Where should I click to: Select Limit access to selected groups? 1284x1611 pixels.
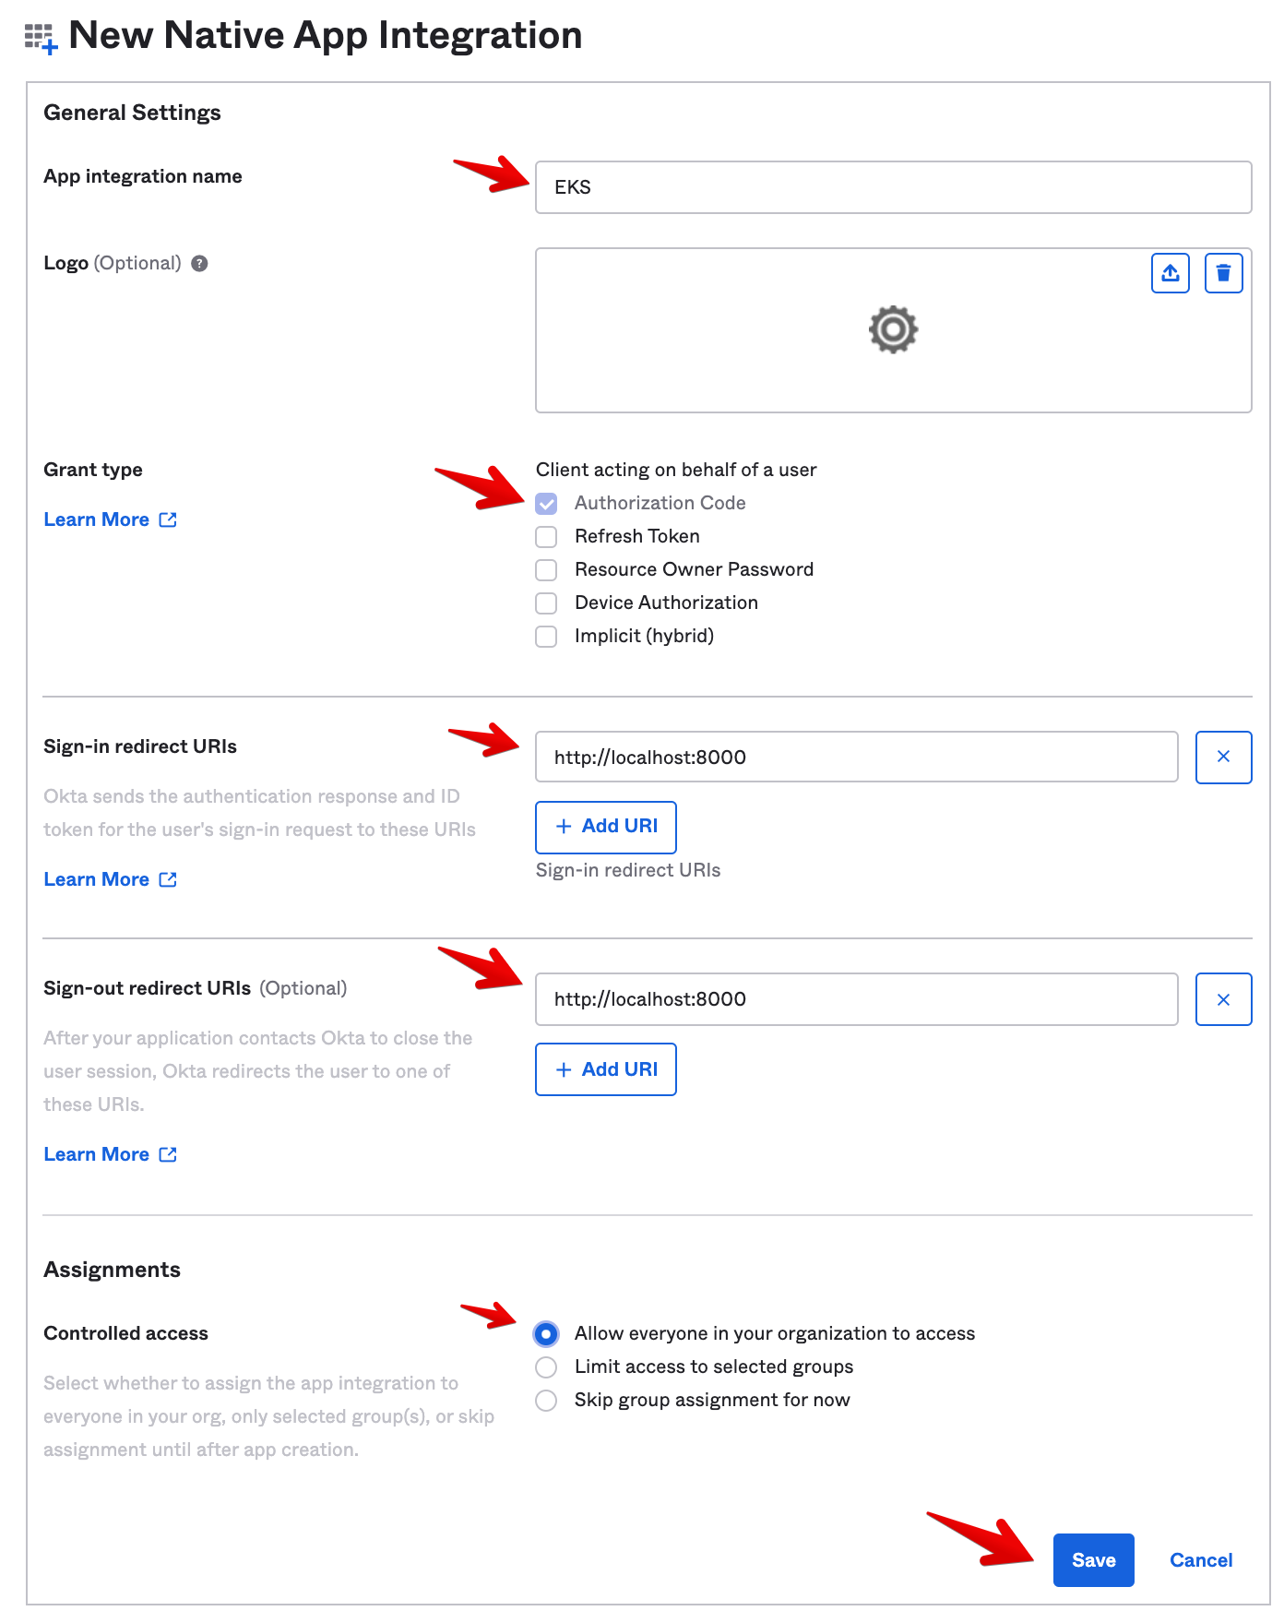click(x=547, y=1367)
